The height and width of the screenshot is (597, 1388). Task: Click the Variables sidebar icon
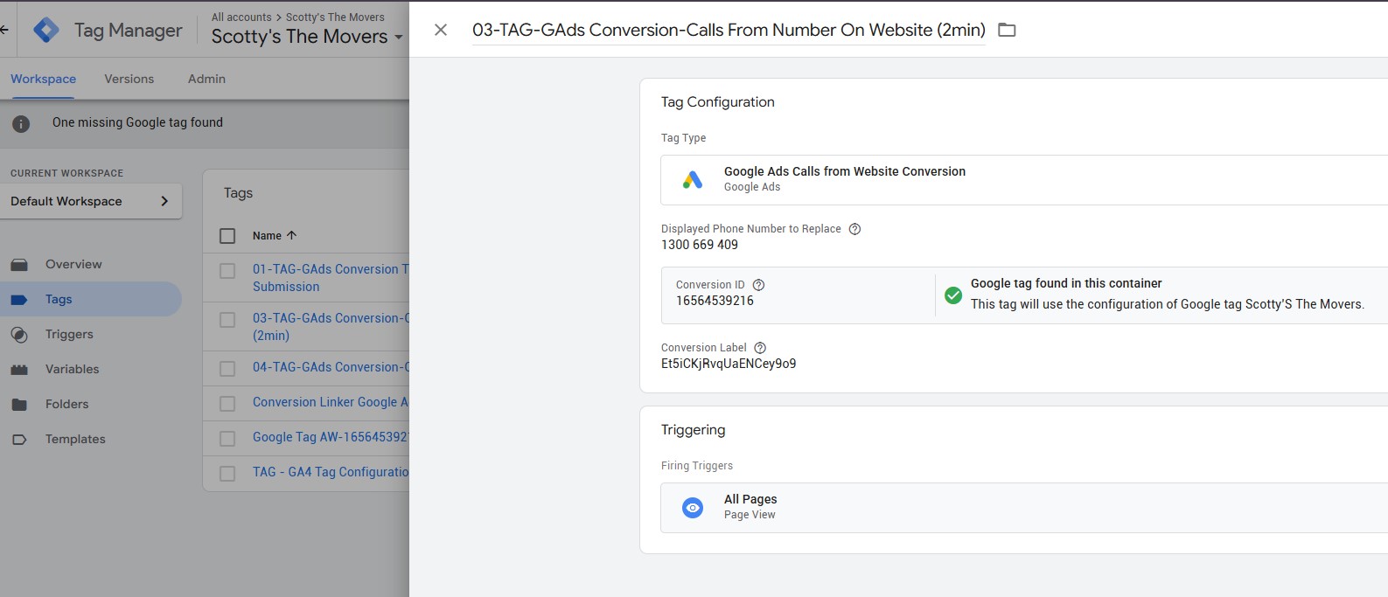coord(19,369)
